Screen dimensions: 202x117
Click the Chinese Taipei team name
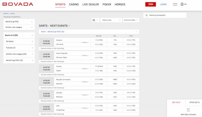61,57
